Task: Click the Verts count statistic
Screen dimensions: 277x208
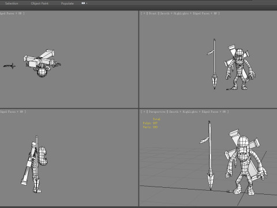Action: [150, 127]
